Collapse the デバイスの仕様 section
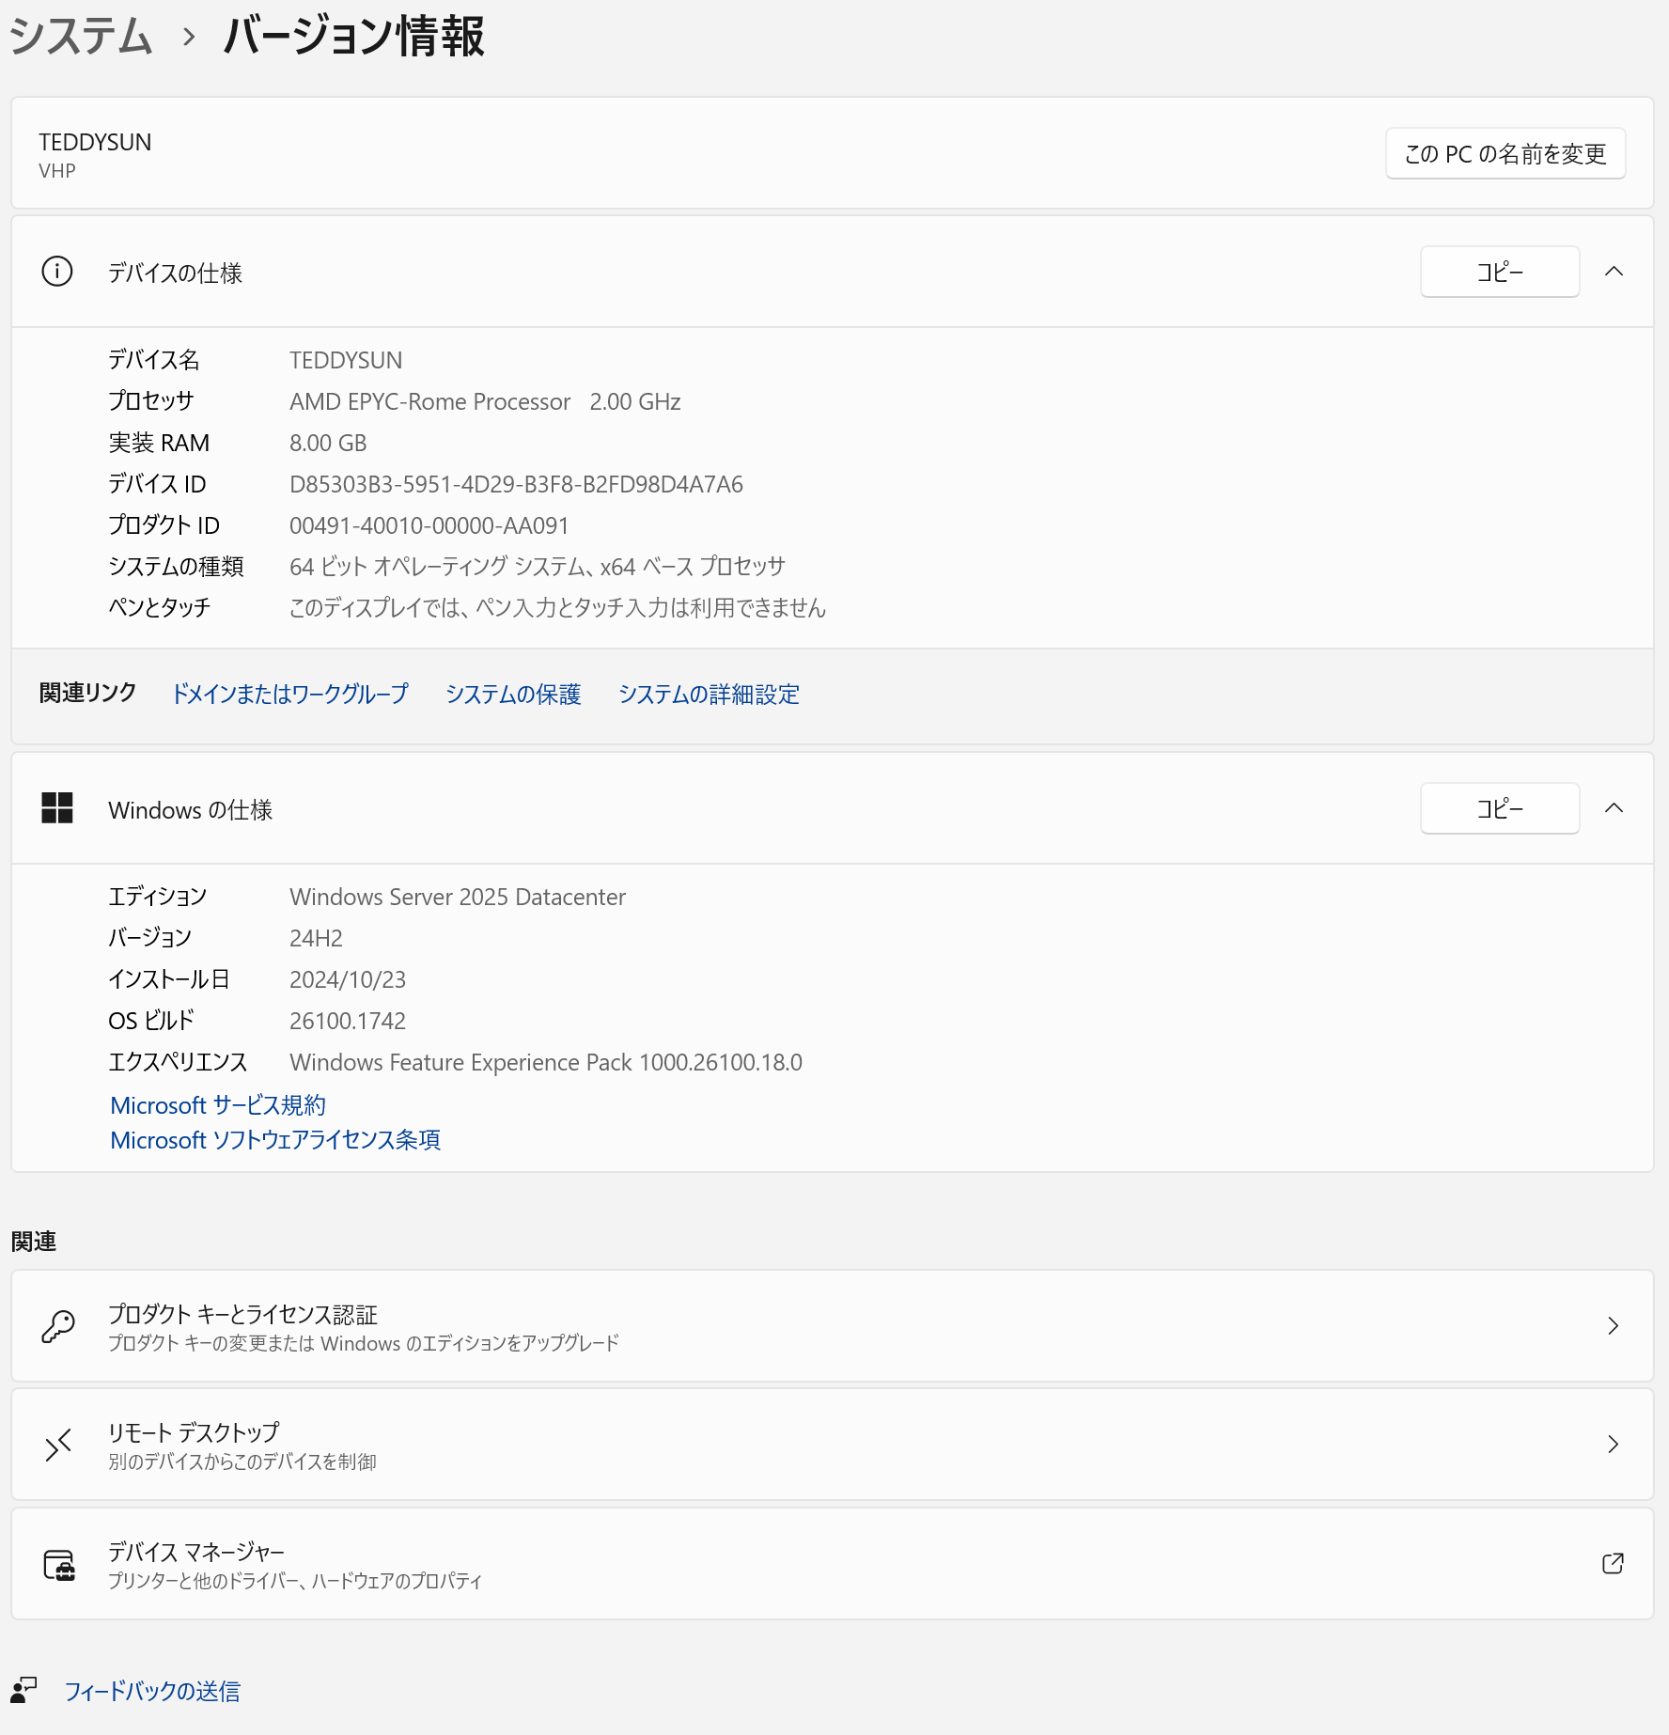 pos(1614,272)
